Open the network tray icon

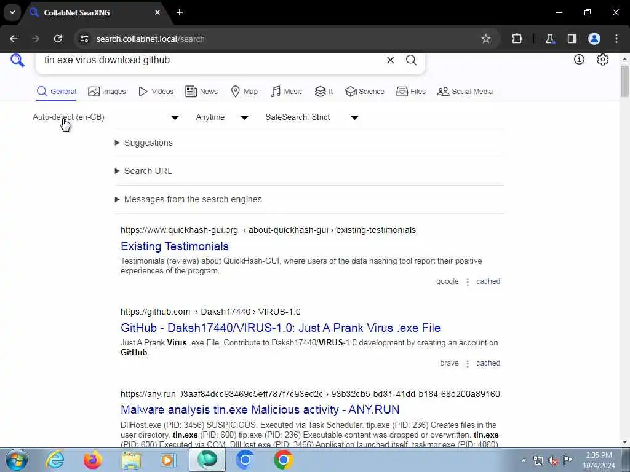point(538,461)
